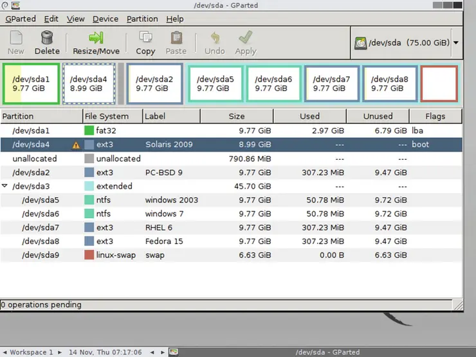Sort by the Size column header
This screenshot has width=476, height=357.
click(236, 116)
